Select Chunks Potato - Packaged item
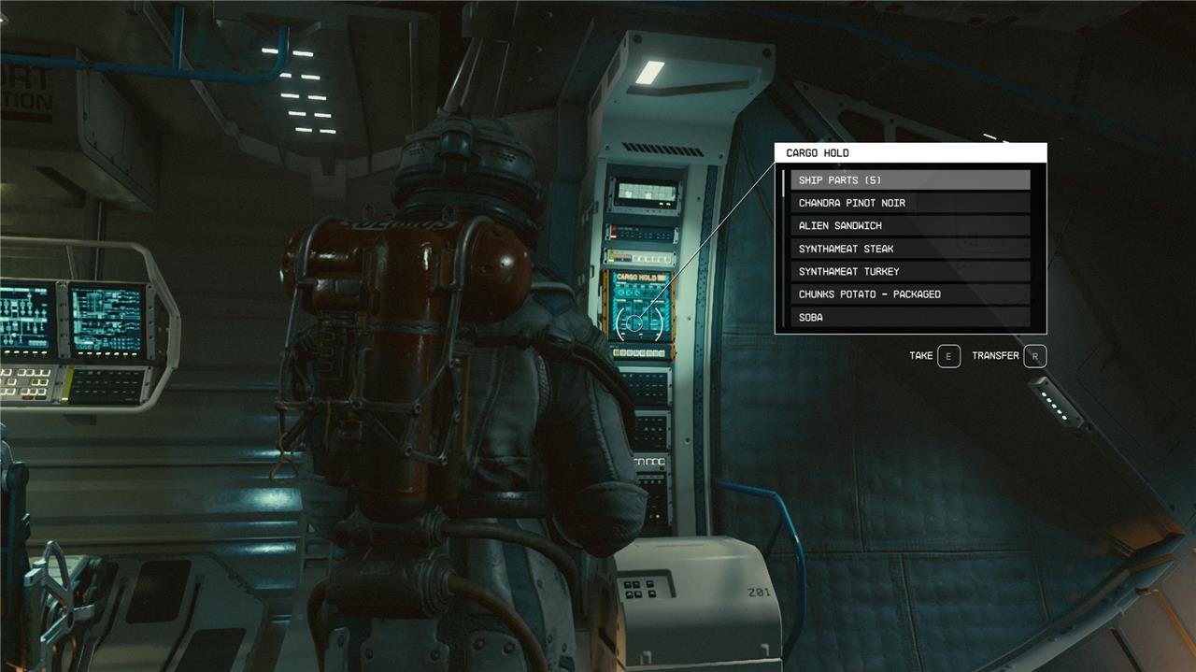Image resolution: width=1196 pixels, height=672 pixels. click(x=910, y=294)
